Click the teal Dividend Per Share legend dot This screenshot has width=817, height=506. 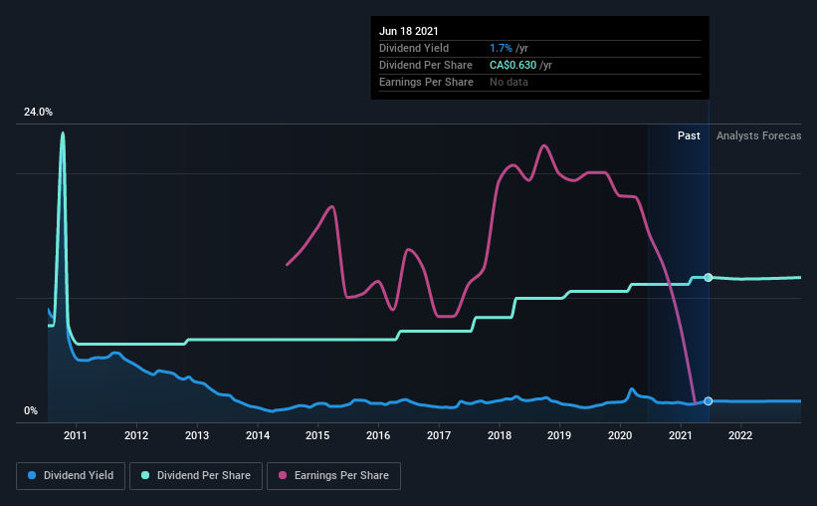(x=145, y=475)
